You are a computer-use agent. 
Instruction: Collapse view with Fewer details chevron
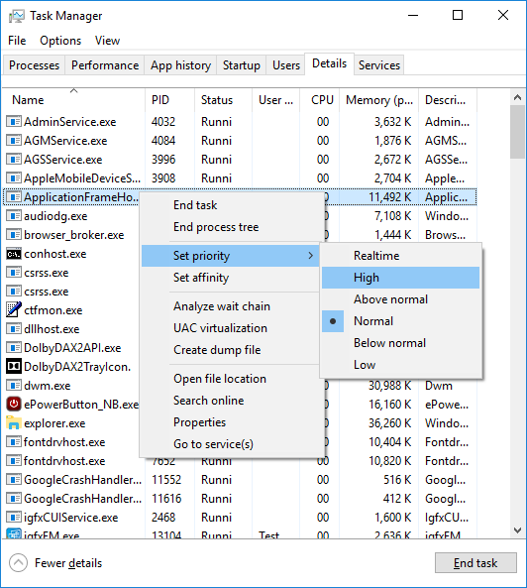[x=19, y=563]
